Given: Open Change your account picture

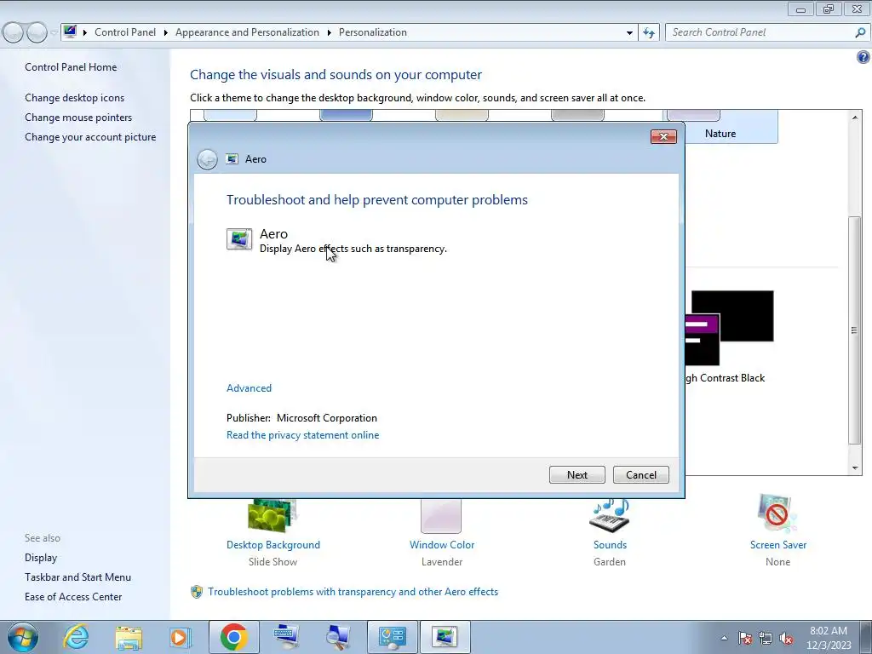Looking at the screenshot, I should tap(90, 137).
